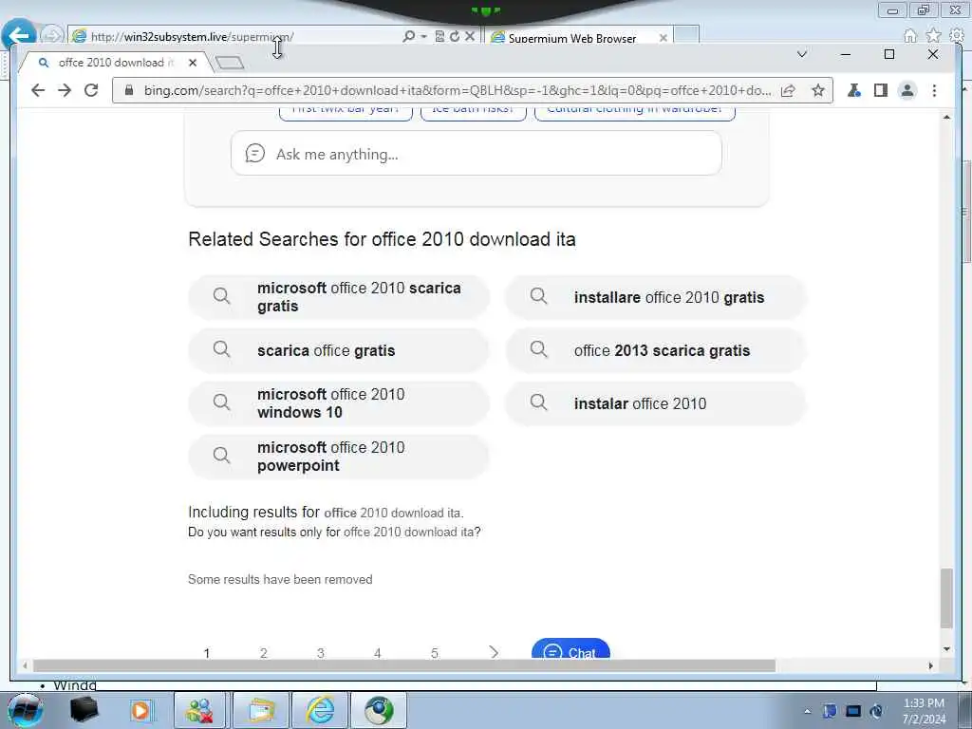Viewport: 972px width, 729px height.
Task: Open Internet Explorer home icon
Action: (909, 36)
